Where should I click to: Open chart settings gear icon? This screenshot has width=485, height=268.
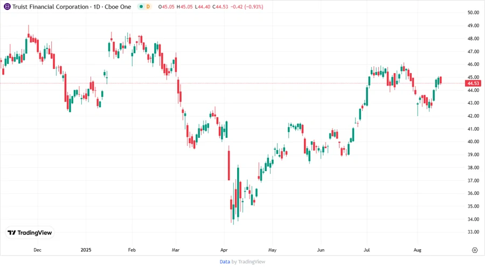tap(475, 250)
